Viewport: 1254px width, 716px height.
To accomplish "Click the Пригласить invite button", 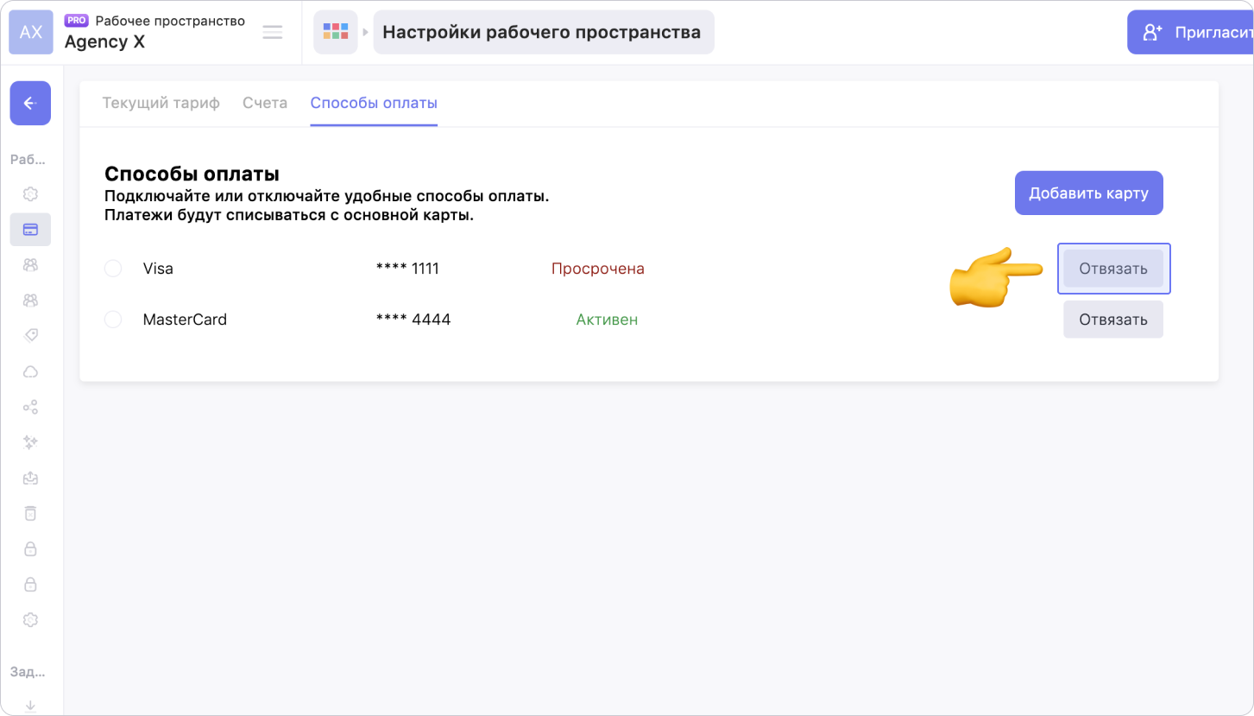I will [x=1191, y=33].
